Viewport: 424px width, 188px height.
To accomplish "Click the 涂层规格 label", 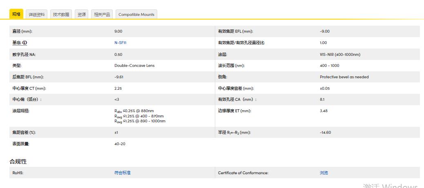I will 21,111.
